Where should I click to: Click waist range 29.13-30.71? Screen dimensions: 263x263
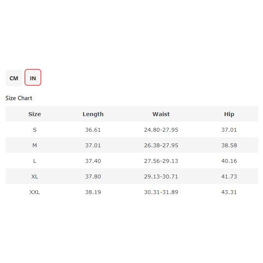click(161, 177)
